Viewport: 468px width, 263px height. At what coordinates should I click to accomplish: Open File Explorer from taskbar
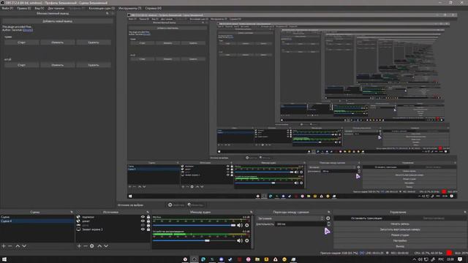point(257,259)
